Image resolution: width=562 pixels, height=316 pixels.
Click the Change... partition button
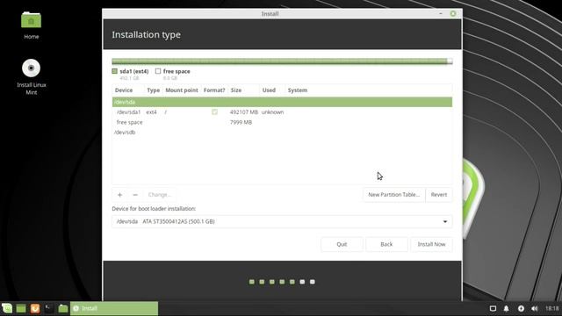(x=160, y=195)
